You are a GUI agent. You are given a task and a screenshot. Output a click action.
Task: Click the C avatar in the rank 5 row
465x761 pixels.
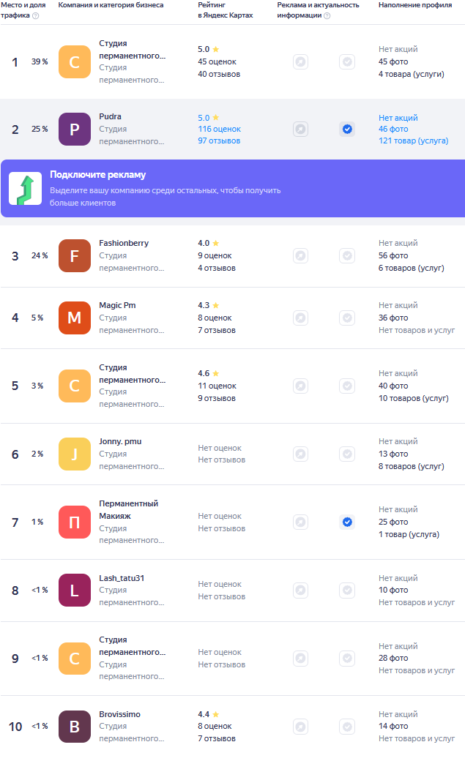75,386
